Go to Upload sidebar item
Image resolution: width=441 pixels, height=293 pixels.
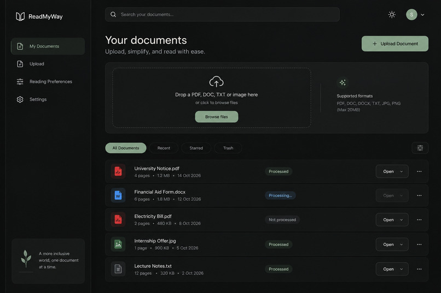click(48, 64)
